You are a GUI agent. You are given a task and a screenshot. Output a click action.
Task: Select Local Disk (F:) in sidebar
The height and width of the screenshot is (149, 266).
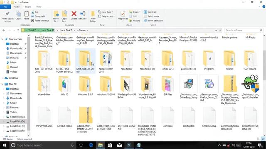17,131
